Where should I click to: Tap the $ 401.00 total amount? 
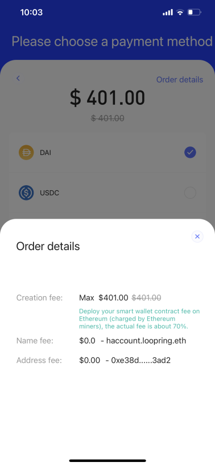click(x=108, y=98)
